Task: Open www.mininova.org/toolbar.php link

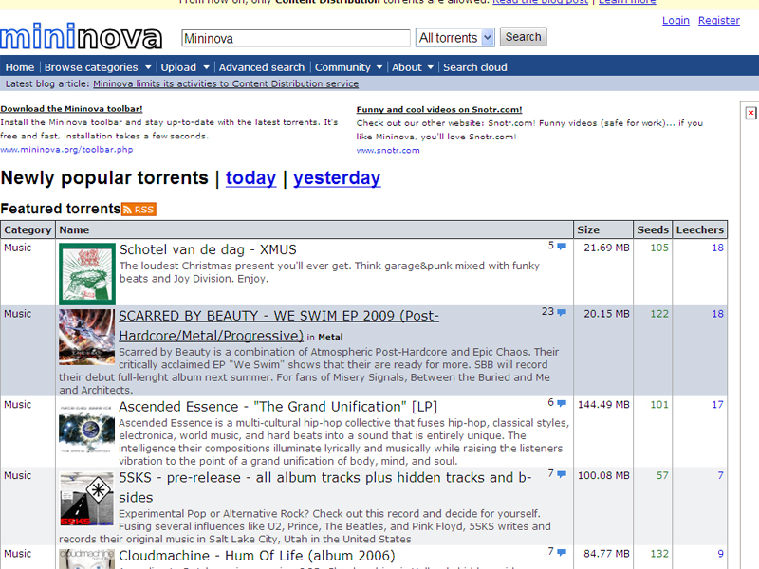Action: pos(66,150)
